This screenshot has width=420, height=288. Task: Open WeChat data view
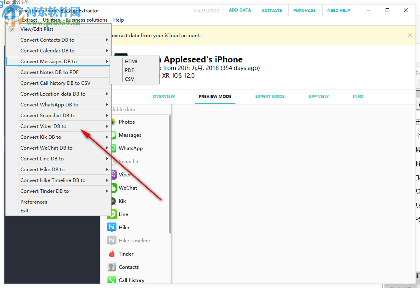point(128,188)
